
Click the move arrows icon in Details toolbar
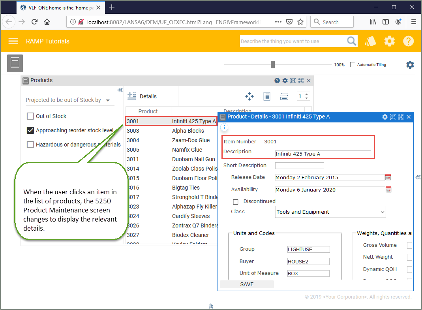tap(249, 96)
